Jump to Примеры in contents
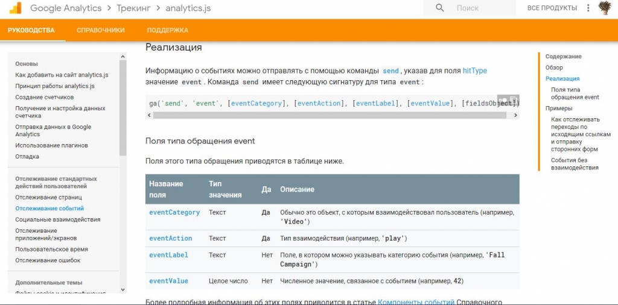 click(x=559, y=108)
